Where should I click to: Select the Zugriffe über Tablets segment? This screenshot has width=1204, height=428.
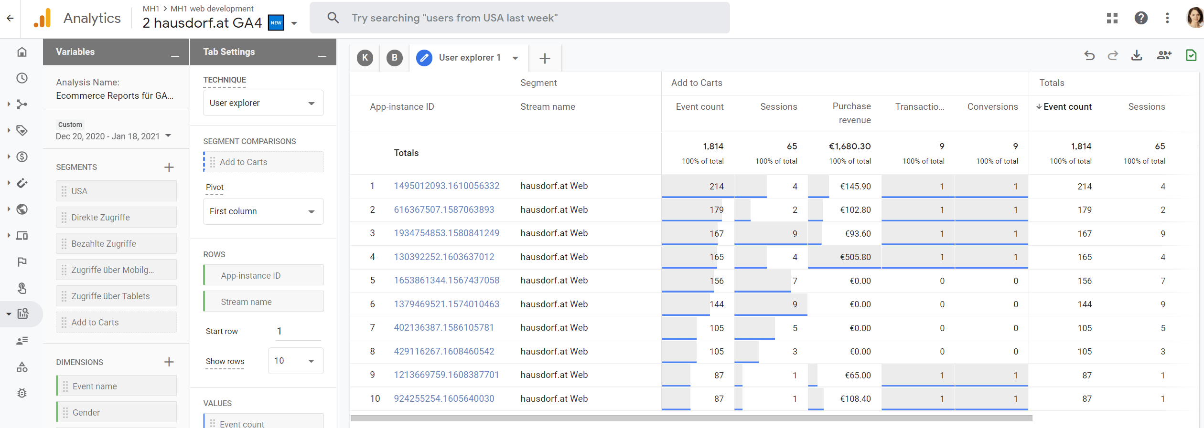point(116,296)
